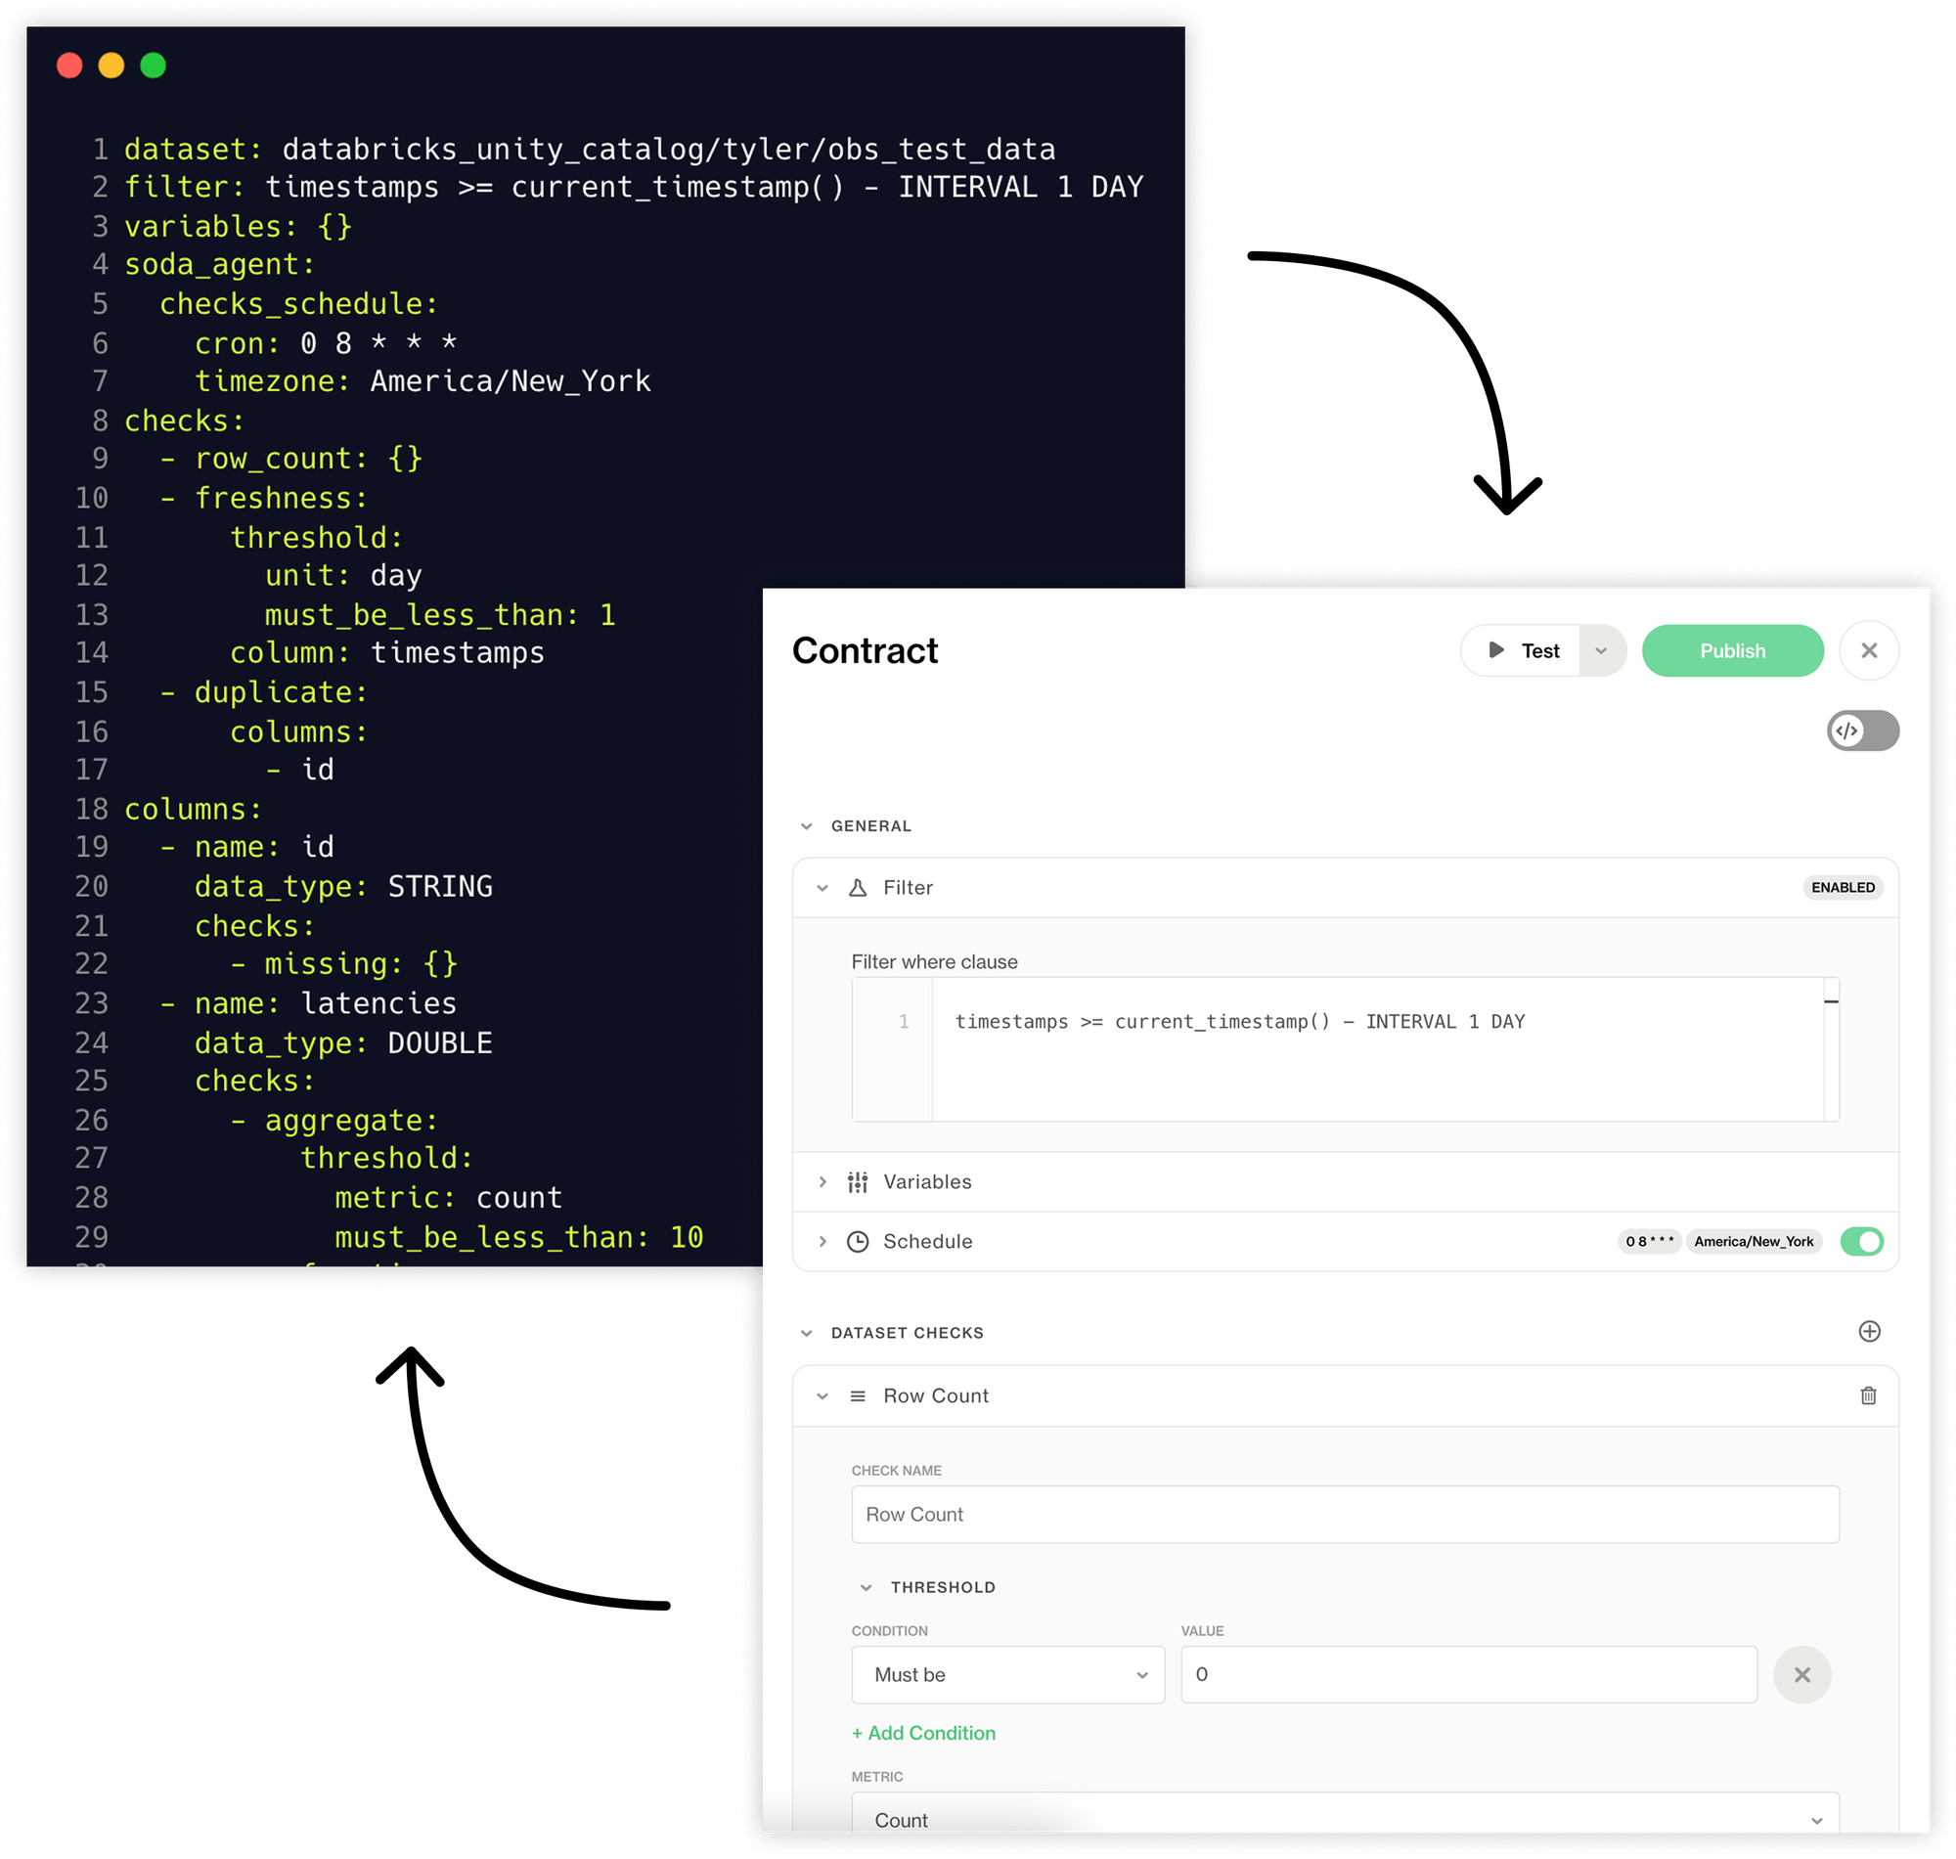The height and width of the screenshot is (1859, 1956).
Task: Click the play icon inside the Test button
Action: pos(1496,650)
